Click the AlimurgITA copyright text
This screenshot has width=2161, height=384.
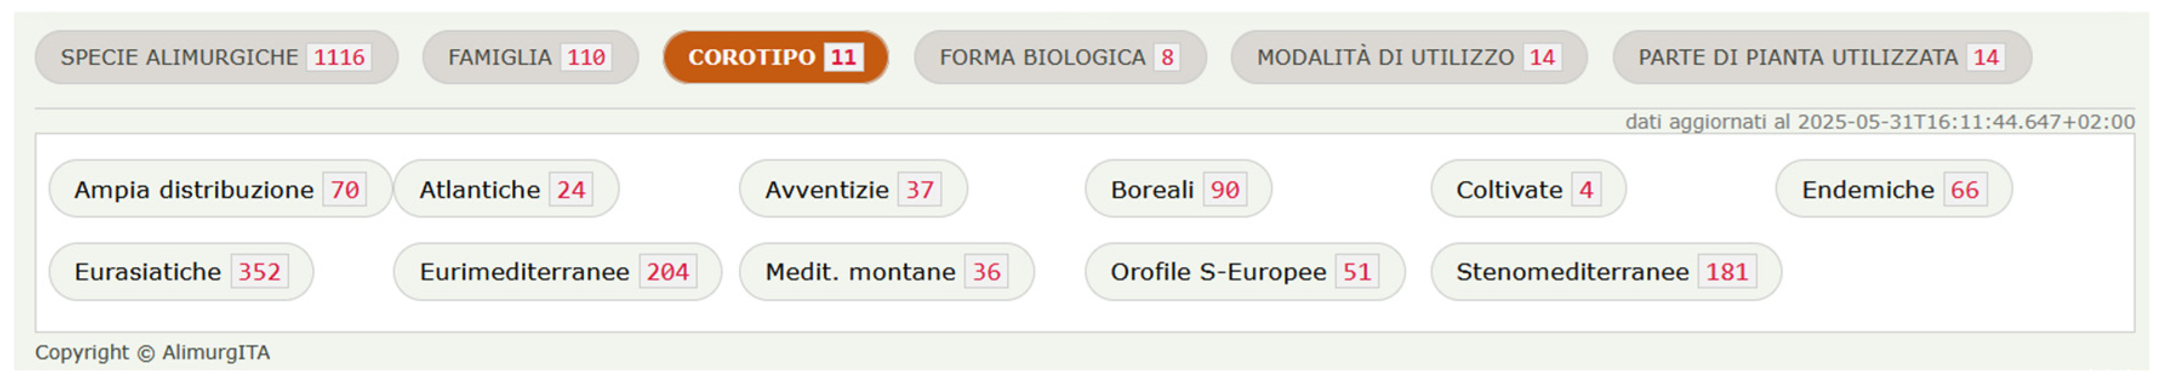tap(153, 352)
